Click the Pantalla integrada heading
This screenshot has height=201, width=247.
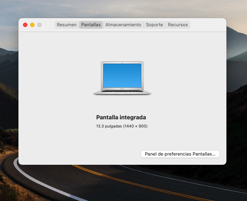121,118
